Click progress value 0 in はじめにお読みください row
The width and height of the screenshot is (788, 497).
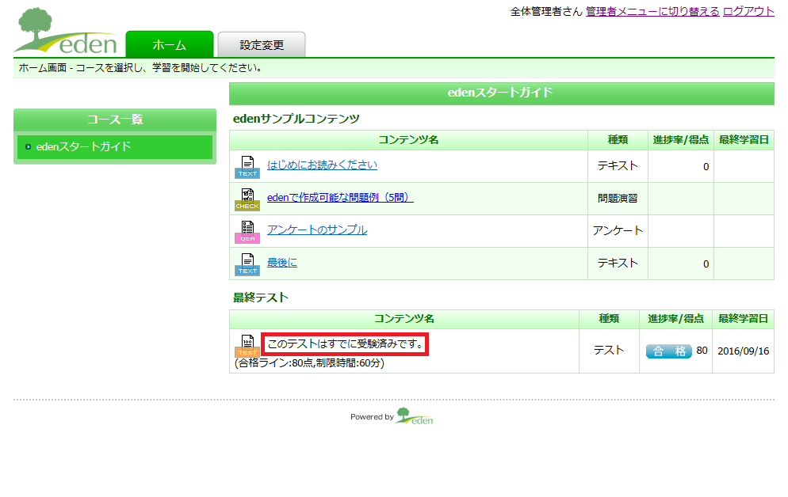[x=706, y=167]
